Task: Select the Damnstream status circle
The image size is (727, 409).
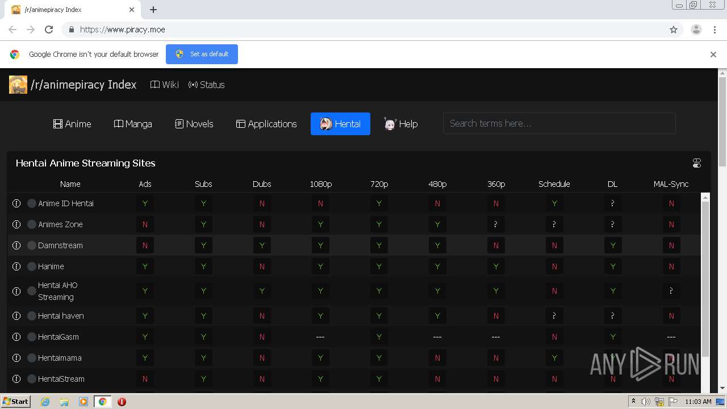Action: click(x=32, y=245)
